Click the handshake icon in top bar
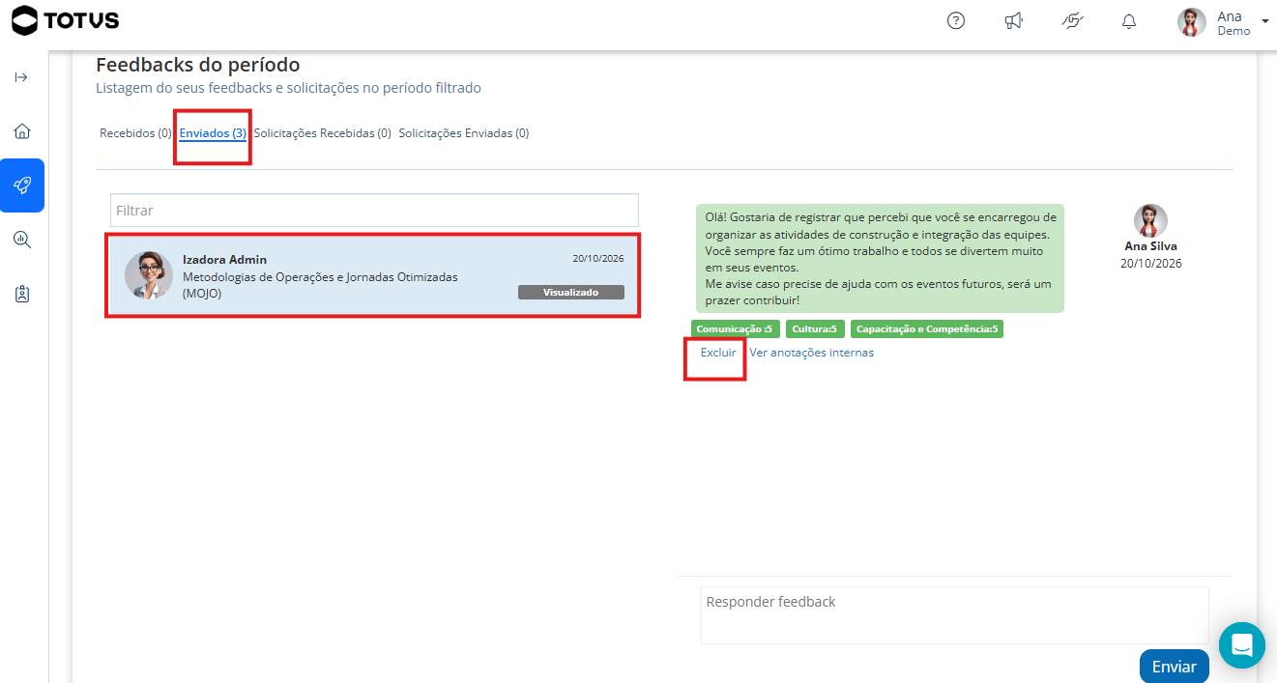This screenshot has height=683, width=1277. click(1071, 21)
